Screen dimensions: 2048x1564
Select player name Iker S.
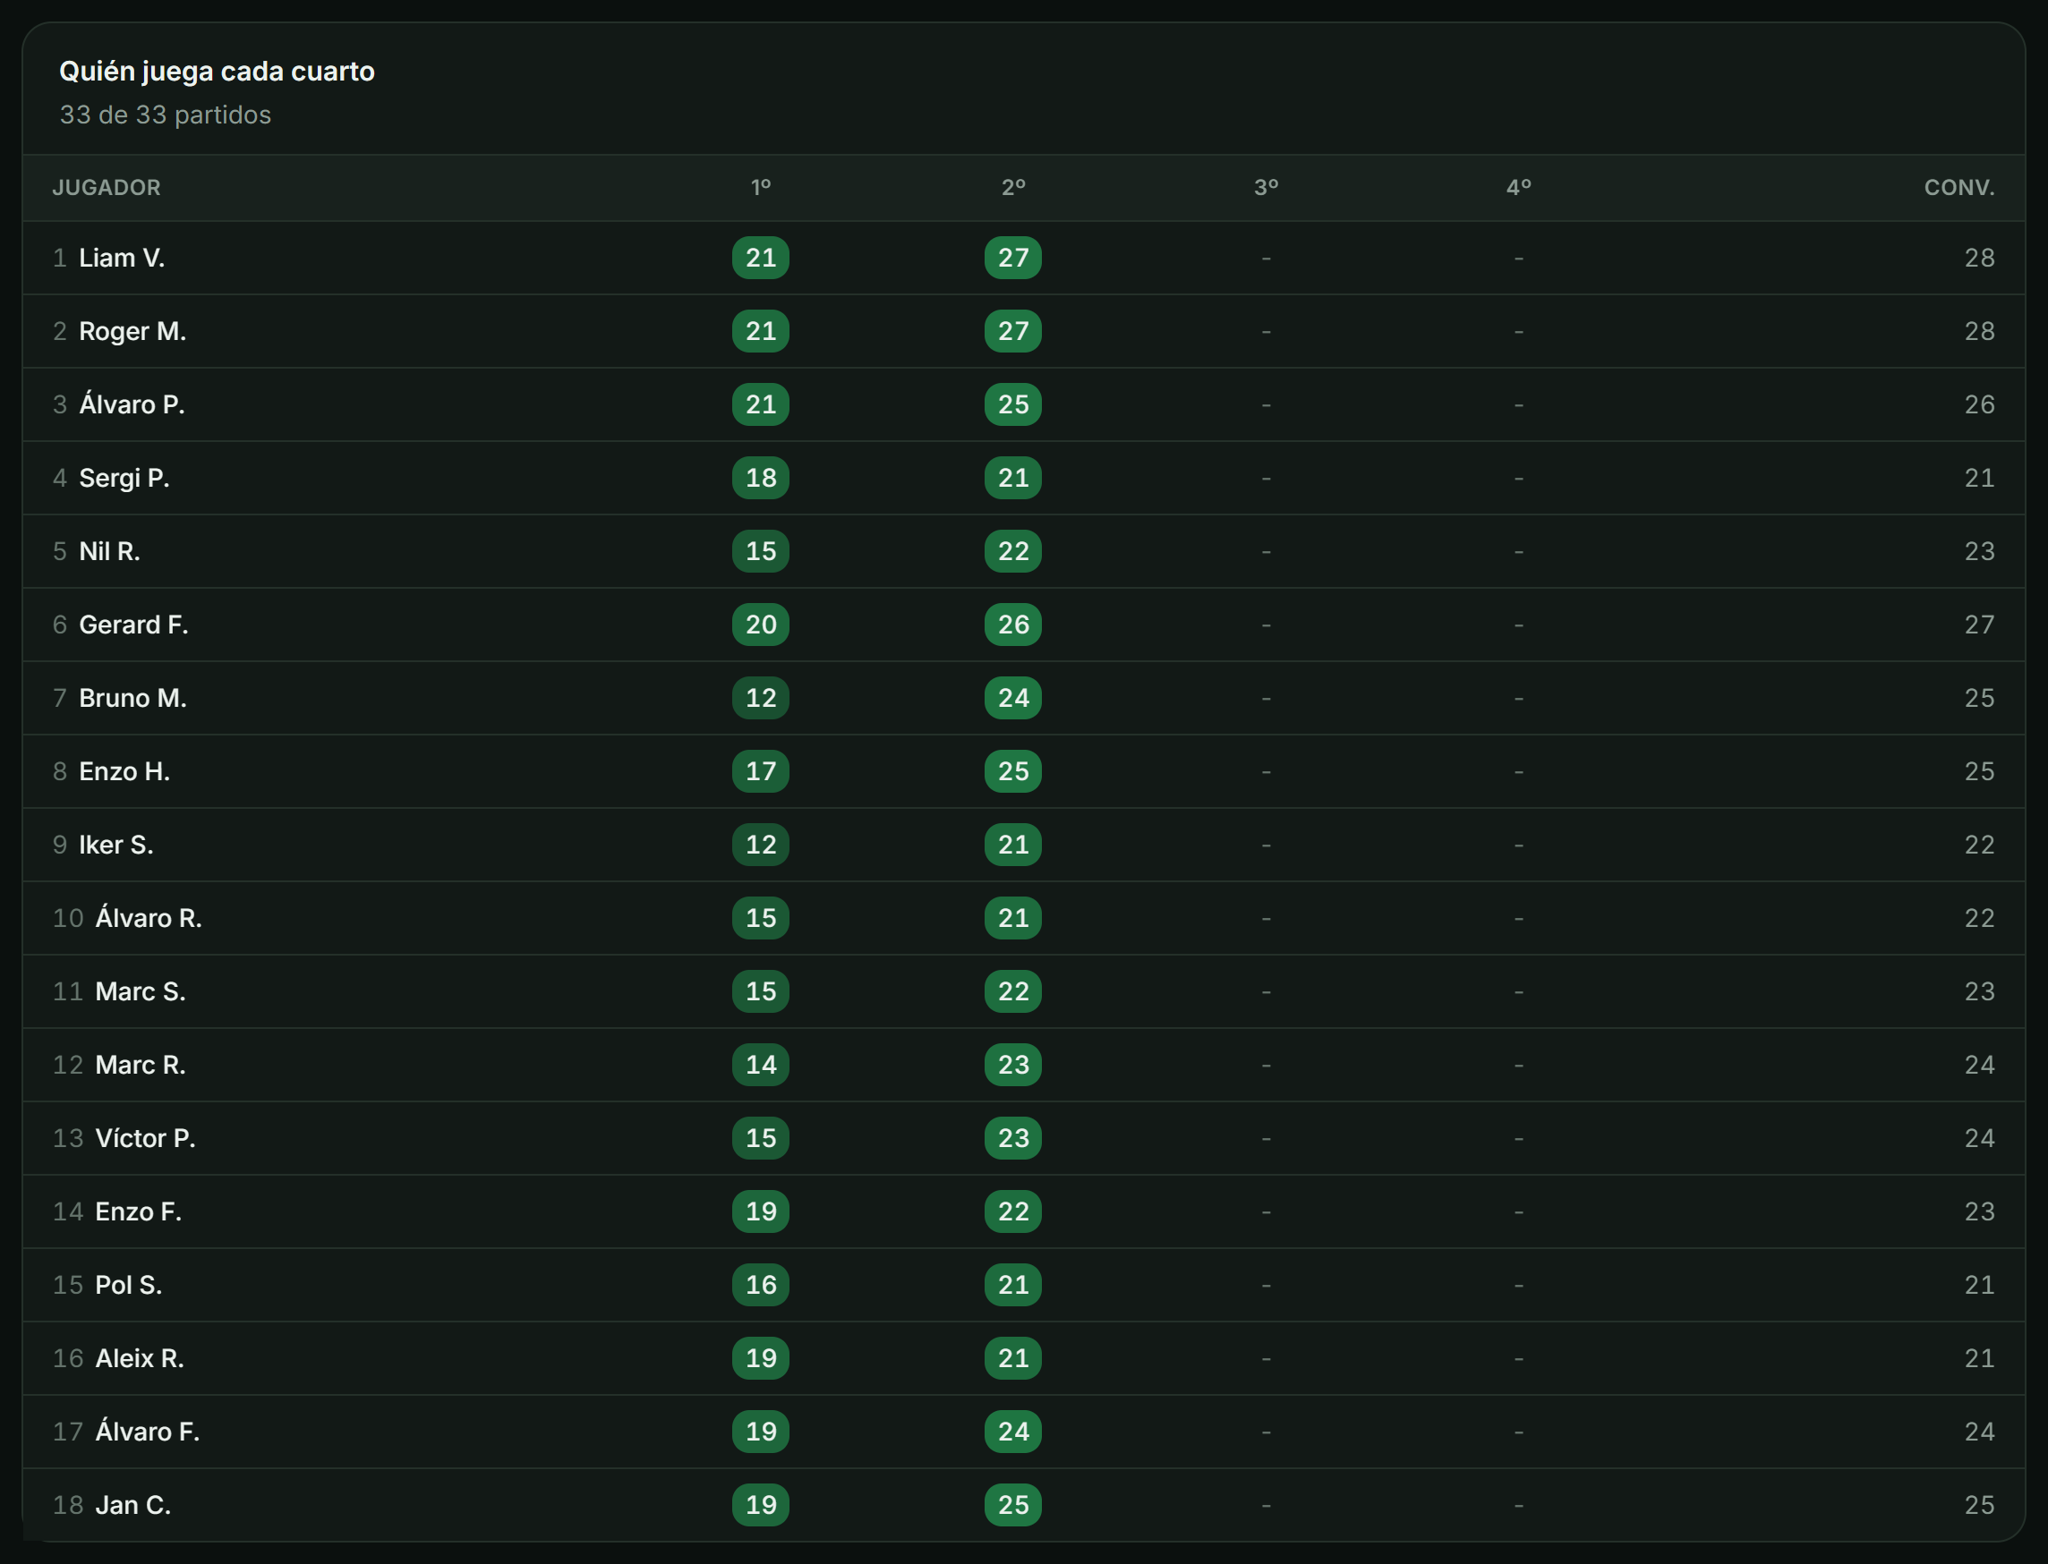tap(116, 845)
